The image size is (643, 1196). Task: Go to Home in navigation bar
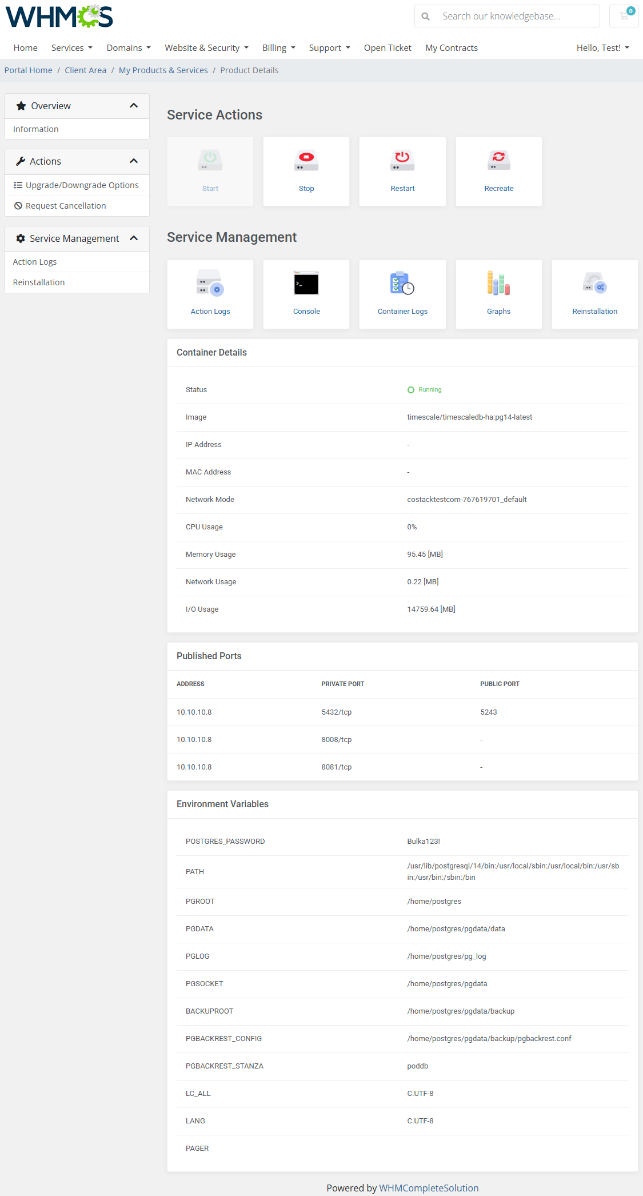(x=26, y=48)
